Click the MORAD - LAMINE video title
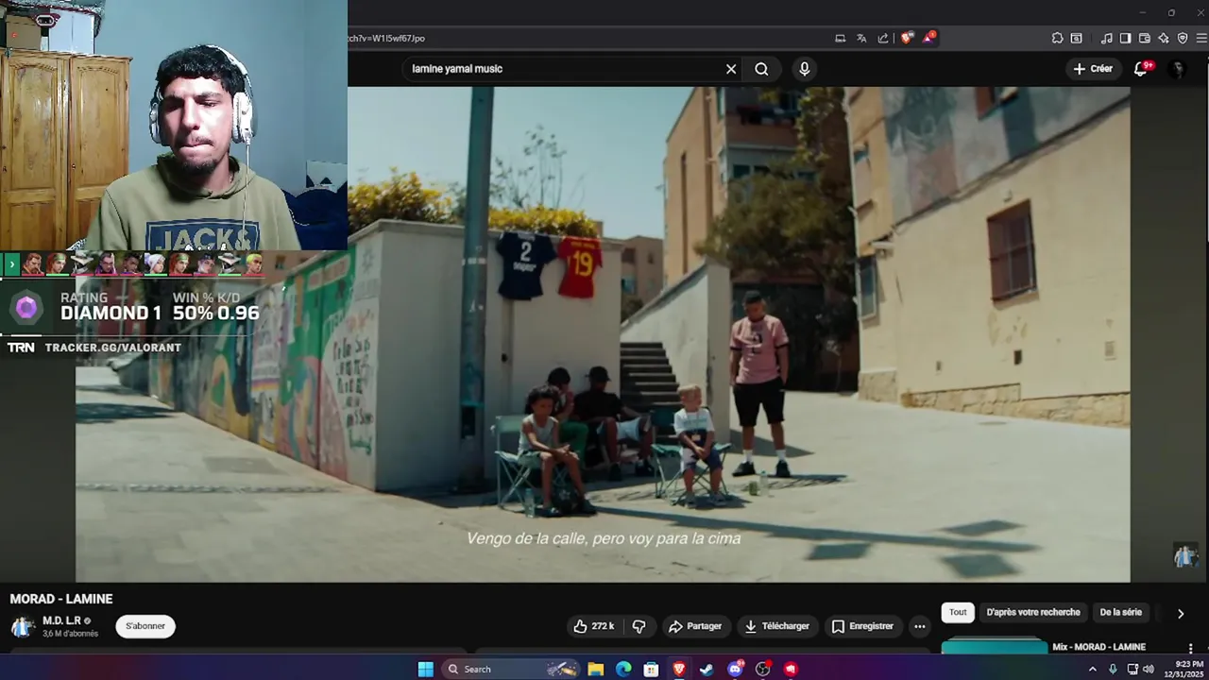 tap(61, 599)
